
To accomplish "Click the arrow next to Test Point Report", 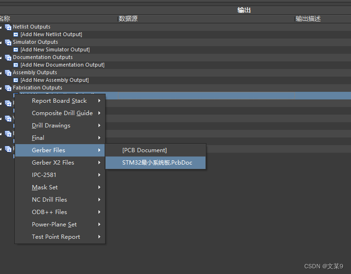I will tap(99, 237).
